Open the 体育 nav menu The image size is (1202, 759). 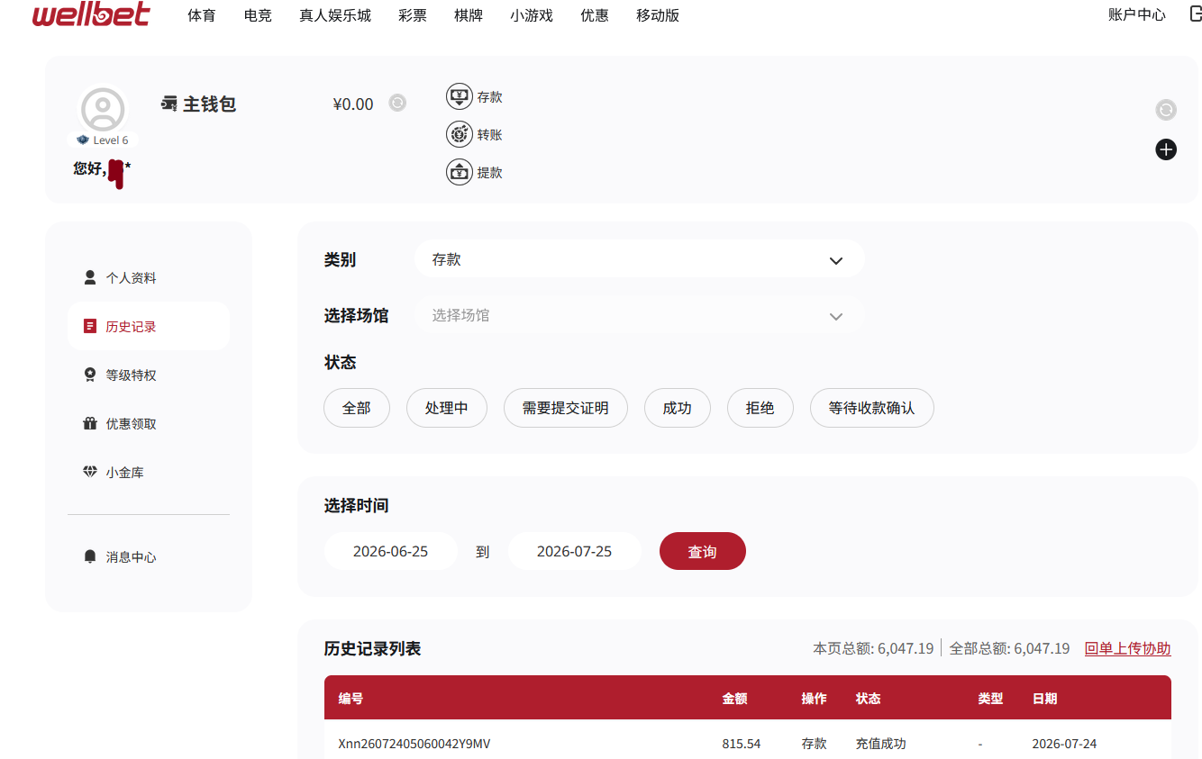(x=202, y=15)
